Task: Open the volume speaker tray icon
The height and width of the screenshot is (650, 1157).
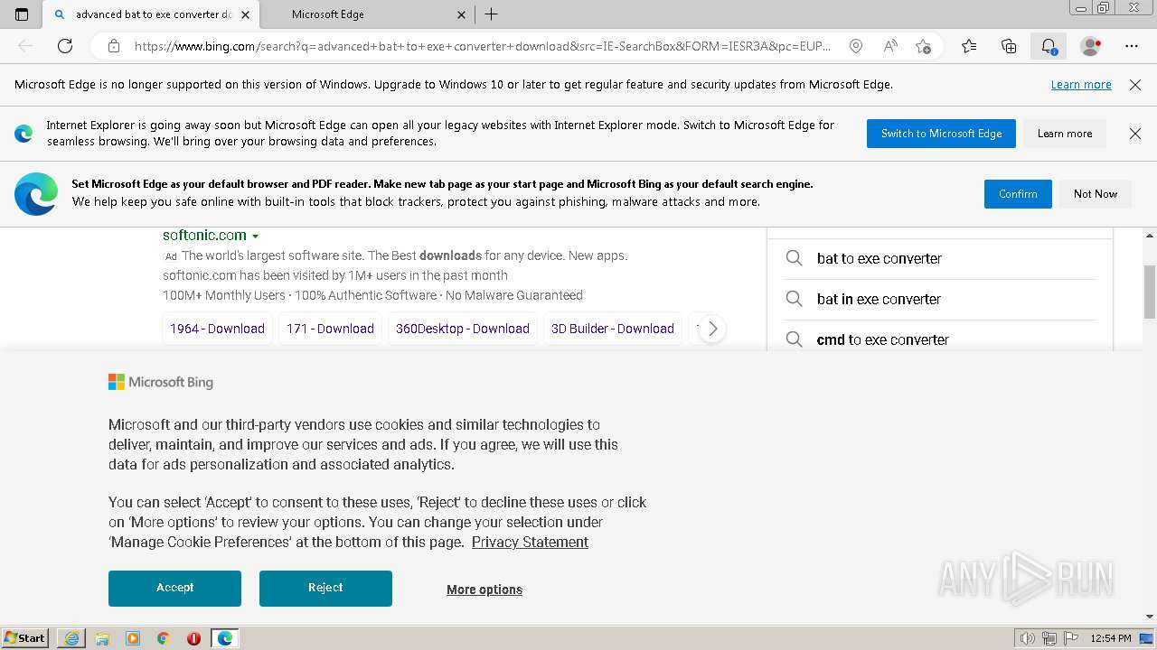Action: click(1027, 638)
